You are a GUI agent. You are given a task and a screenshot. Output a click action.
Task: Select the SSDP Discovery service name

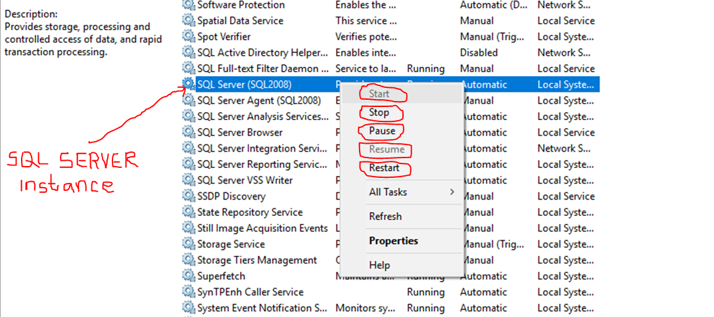(x=231, y=196)
